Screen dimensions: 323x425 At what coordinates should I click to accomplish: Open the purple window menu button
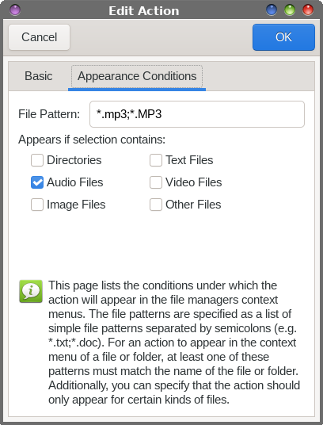15,10
